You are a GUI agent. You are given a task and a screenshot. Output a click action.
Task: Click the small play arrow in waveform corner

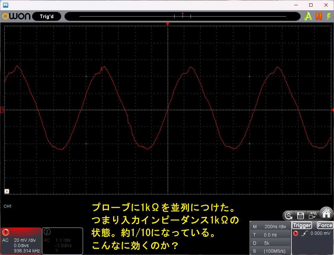point(7,191)
